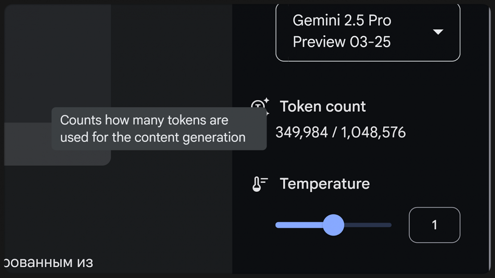Click the Temperature slider handle
The height and width of the screenshot is (278, 495).
(333, 225)
